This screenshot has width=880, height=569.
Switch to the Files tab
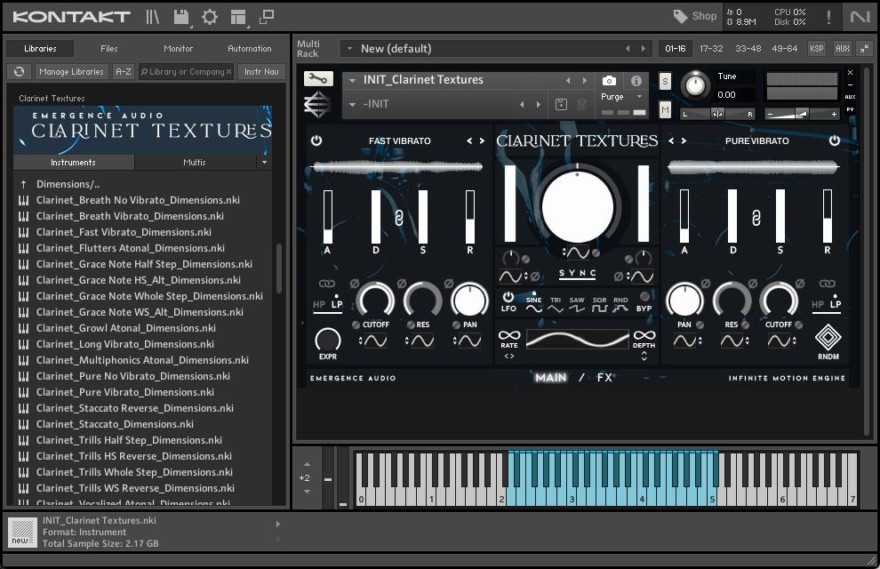point(108,49)
